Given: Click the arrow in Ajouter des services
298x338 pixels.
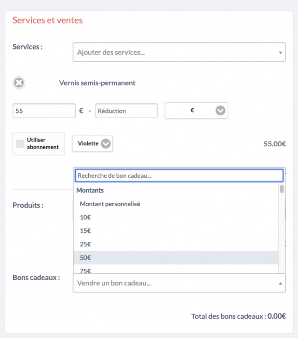Looking at the screenshot, I should point(280,53).
